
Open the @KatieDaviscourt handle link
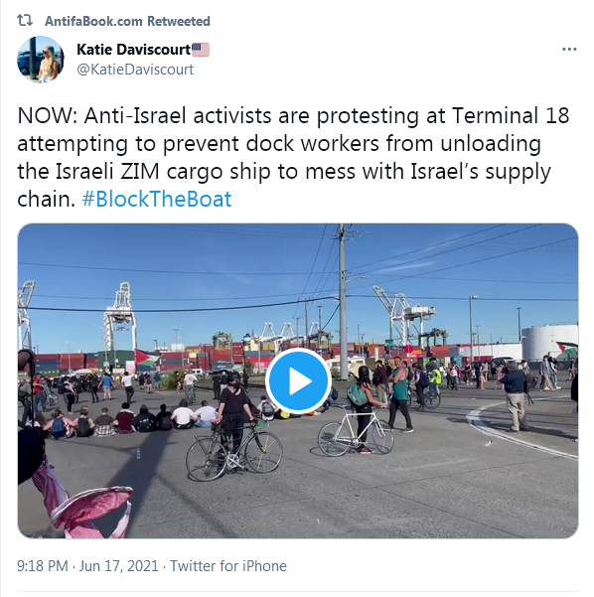point(135,70)
